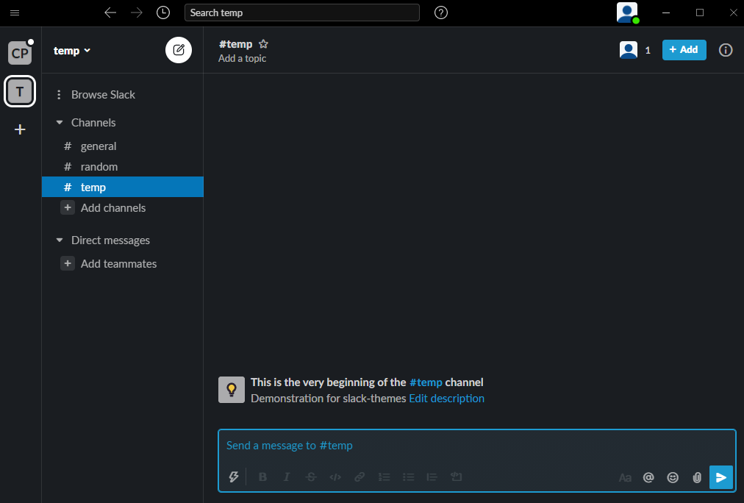Toggle bold formatting in the composer
This screenshot has height=503, width=744.
(x=262, y=477)
